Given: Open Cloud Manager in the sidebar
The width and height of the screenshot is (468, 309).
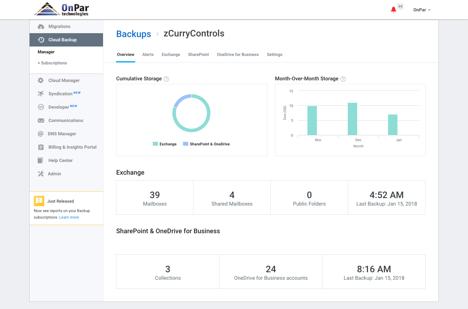Looking at the screenshot, I should [x=66, y=80].
